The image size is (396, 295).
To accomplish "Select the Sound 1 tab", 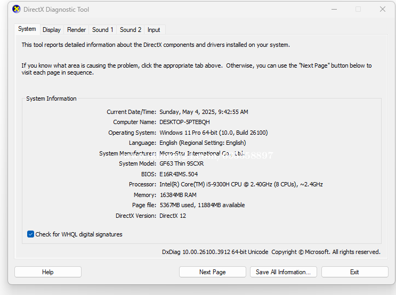I will (x=102, y=30).
